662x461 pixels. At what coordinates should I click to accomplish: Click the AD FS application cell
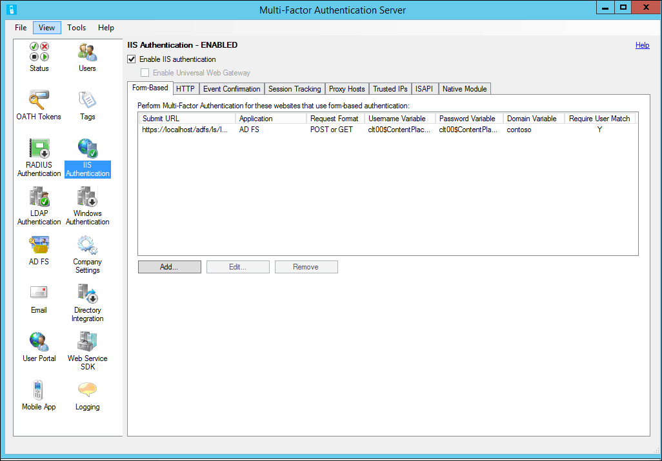[249, 130]
